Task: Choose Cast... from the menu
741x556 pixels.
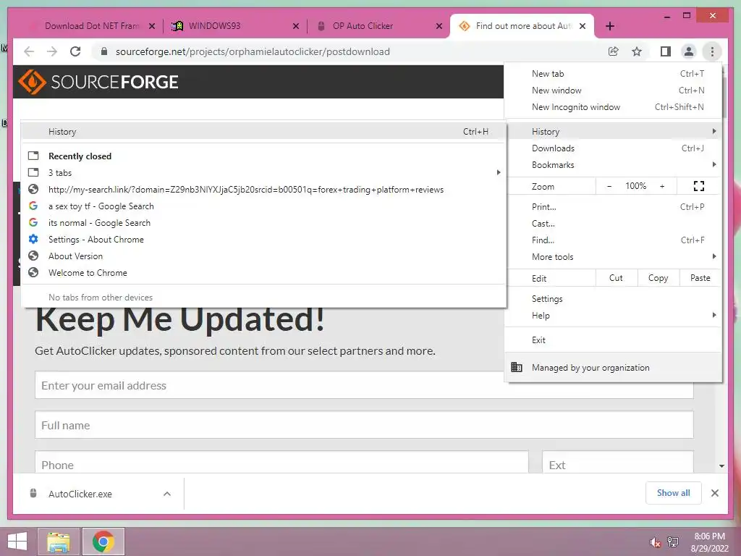Action: click(613, 223)
